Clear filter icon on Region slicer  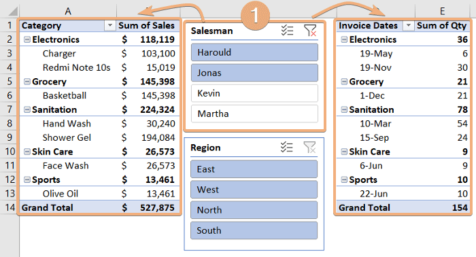[309, 147]
